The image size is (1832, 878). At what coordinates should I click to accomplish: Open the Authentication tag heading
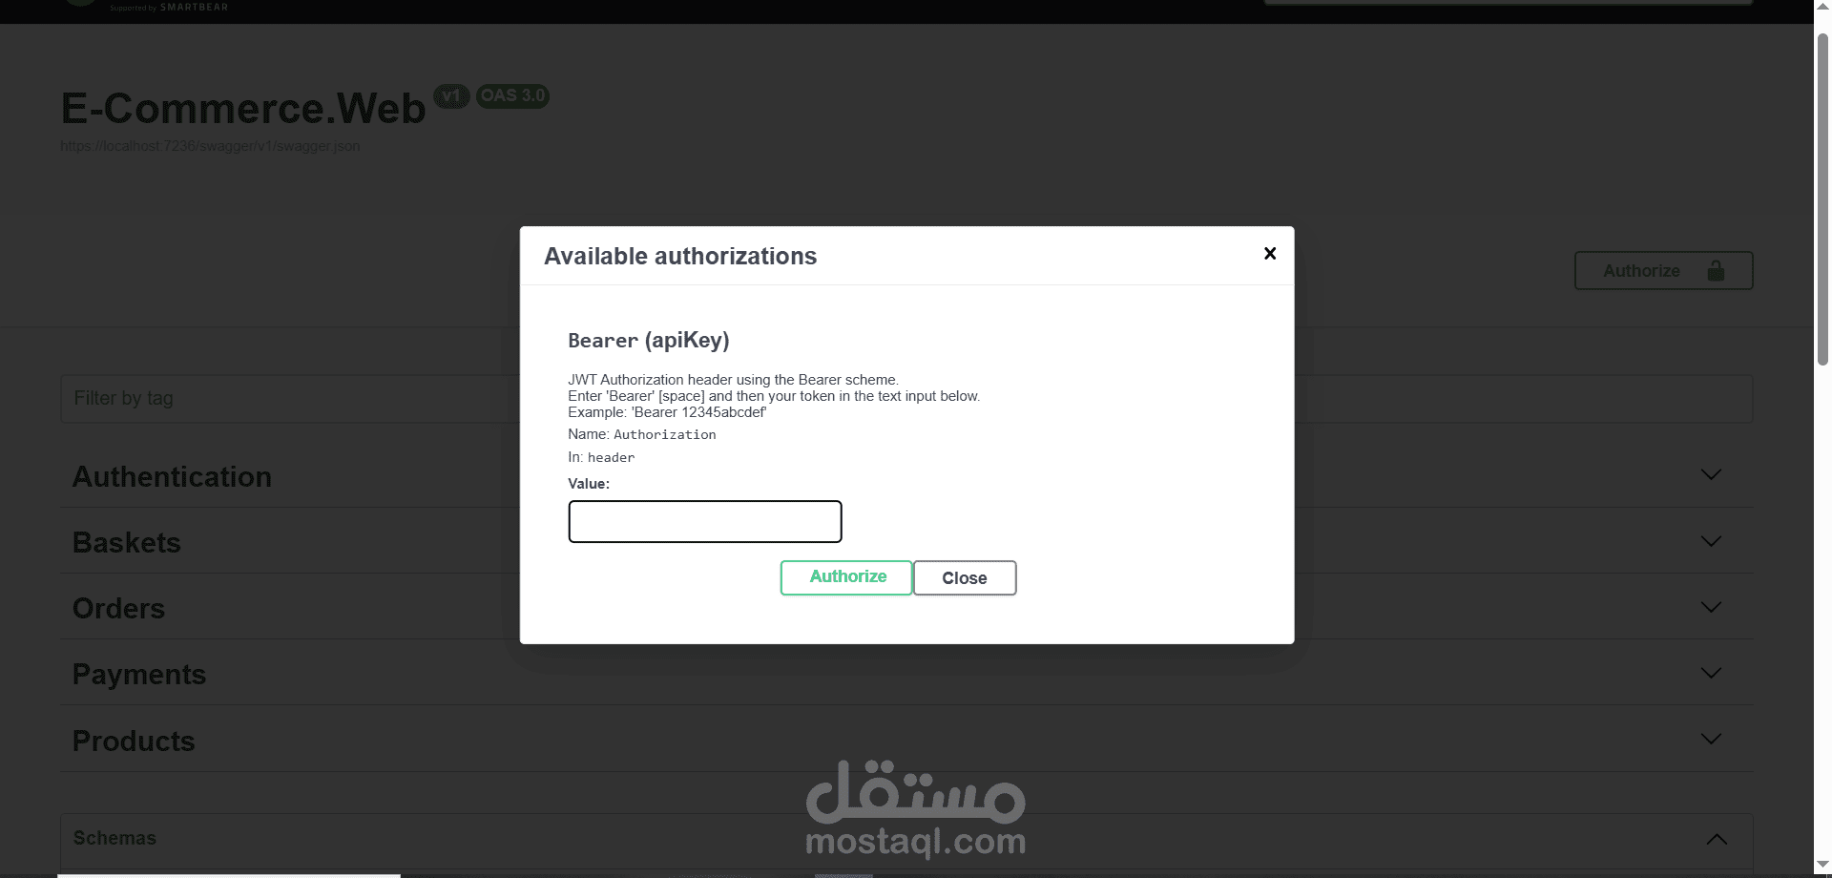point(172,476)
